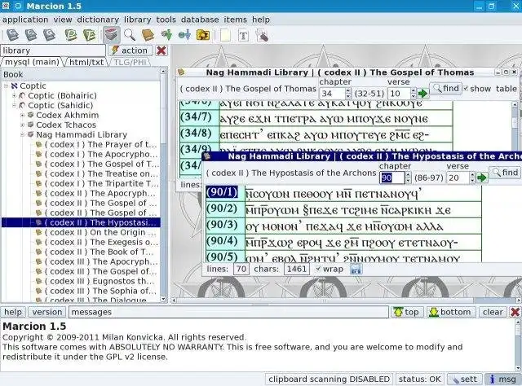Click the bottom button

[x=450, y=312]
